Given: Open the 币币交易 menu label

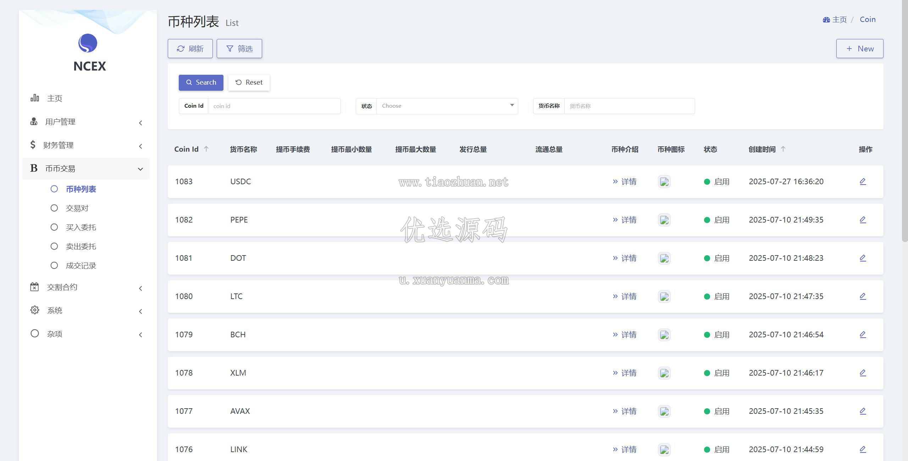Looking at the screenshot, I should (x=60, y=168).
